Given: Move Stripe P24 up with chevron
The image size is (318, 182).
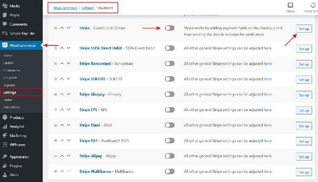Looking at the screenshot, I should click(x=62, y=140).
